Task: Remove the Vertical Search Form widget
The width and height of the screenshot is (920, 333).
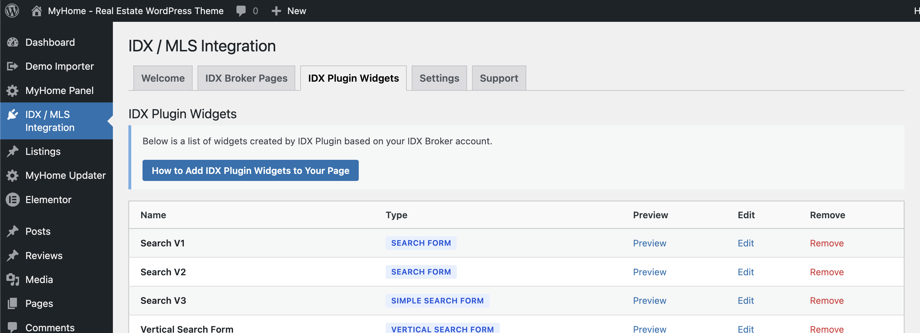Action: [827, 329]
